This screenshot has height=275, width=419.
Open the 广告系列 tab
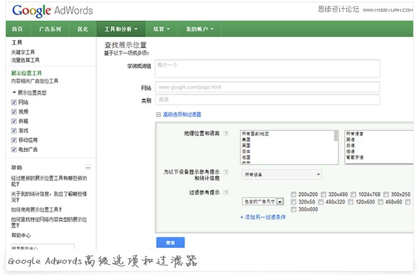pyautogui.click(x=50, y=29)
